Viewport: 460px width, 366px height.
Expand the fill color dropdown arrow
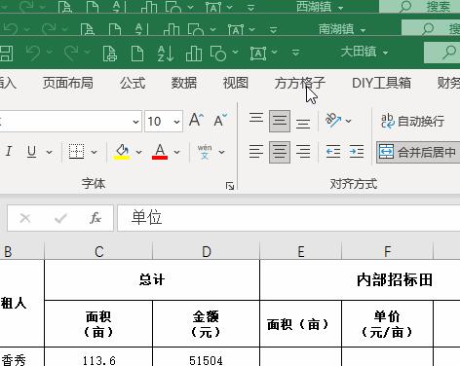pyautogui.click(x=138, y=152)
